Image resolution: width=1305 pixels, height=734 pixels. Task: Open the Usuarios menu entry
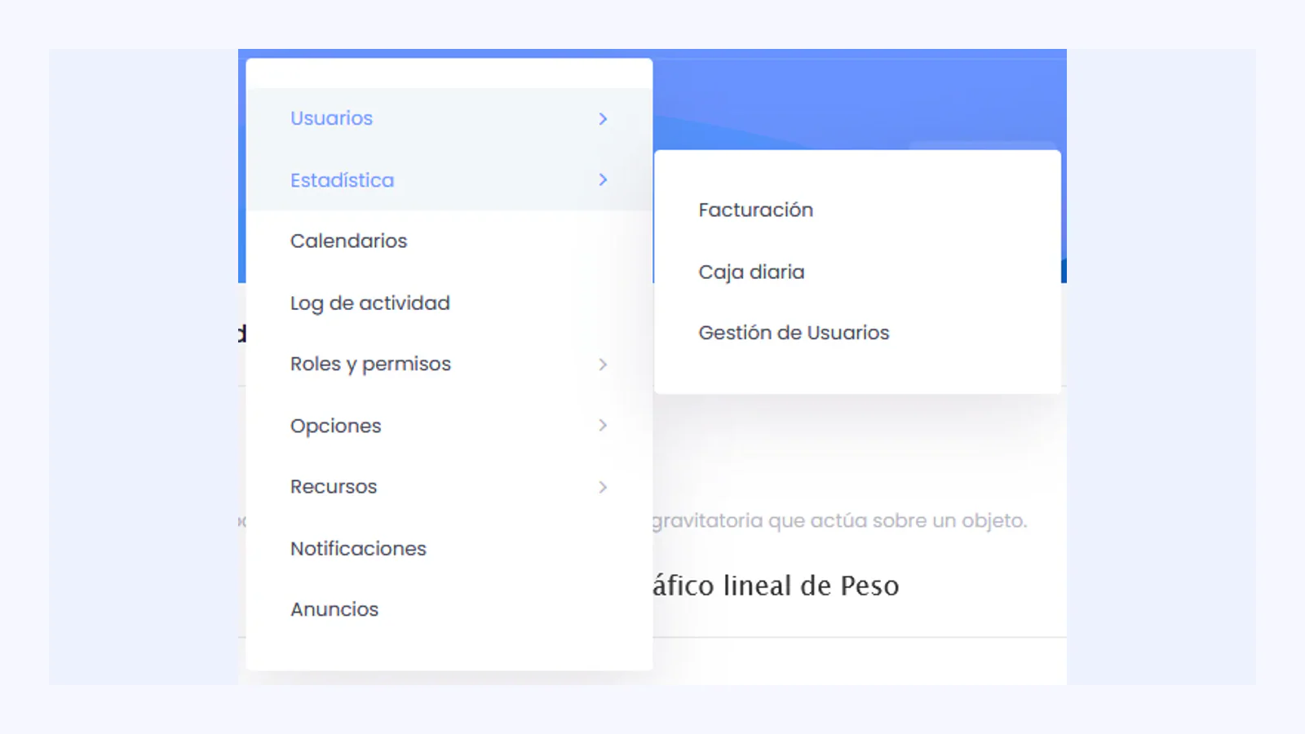(x=449, y=118)
